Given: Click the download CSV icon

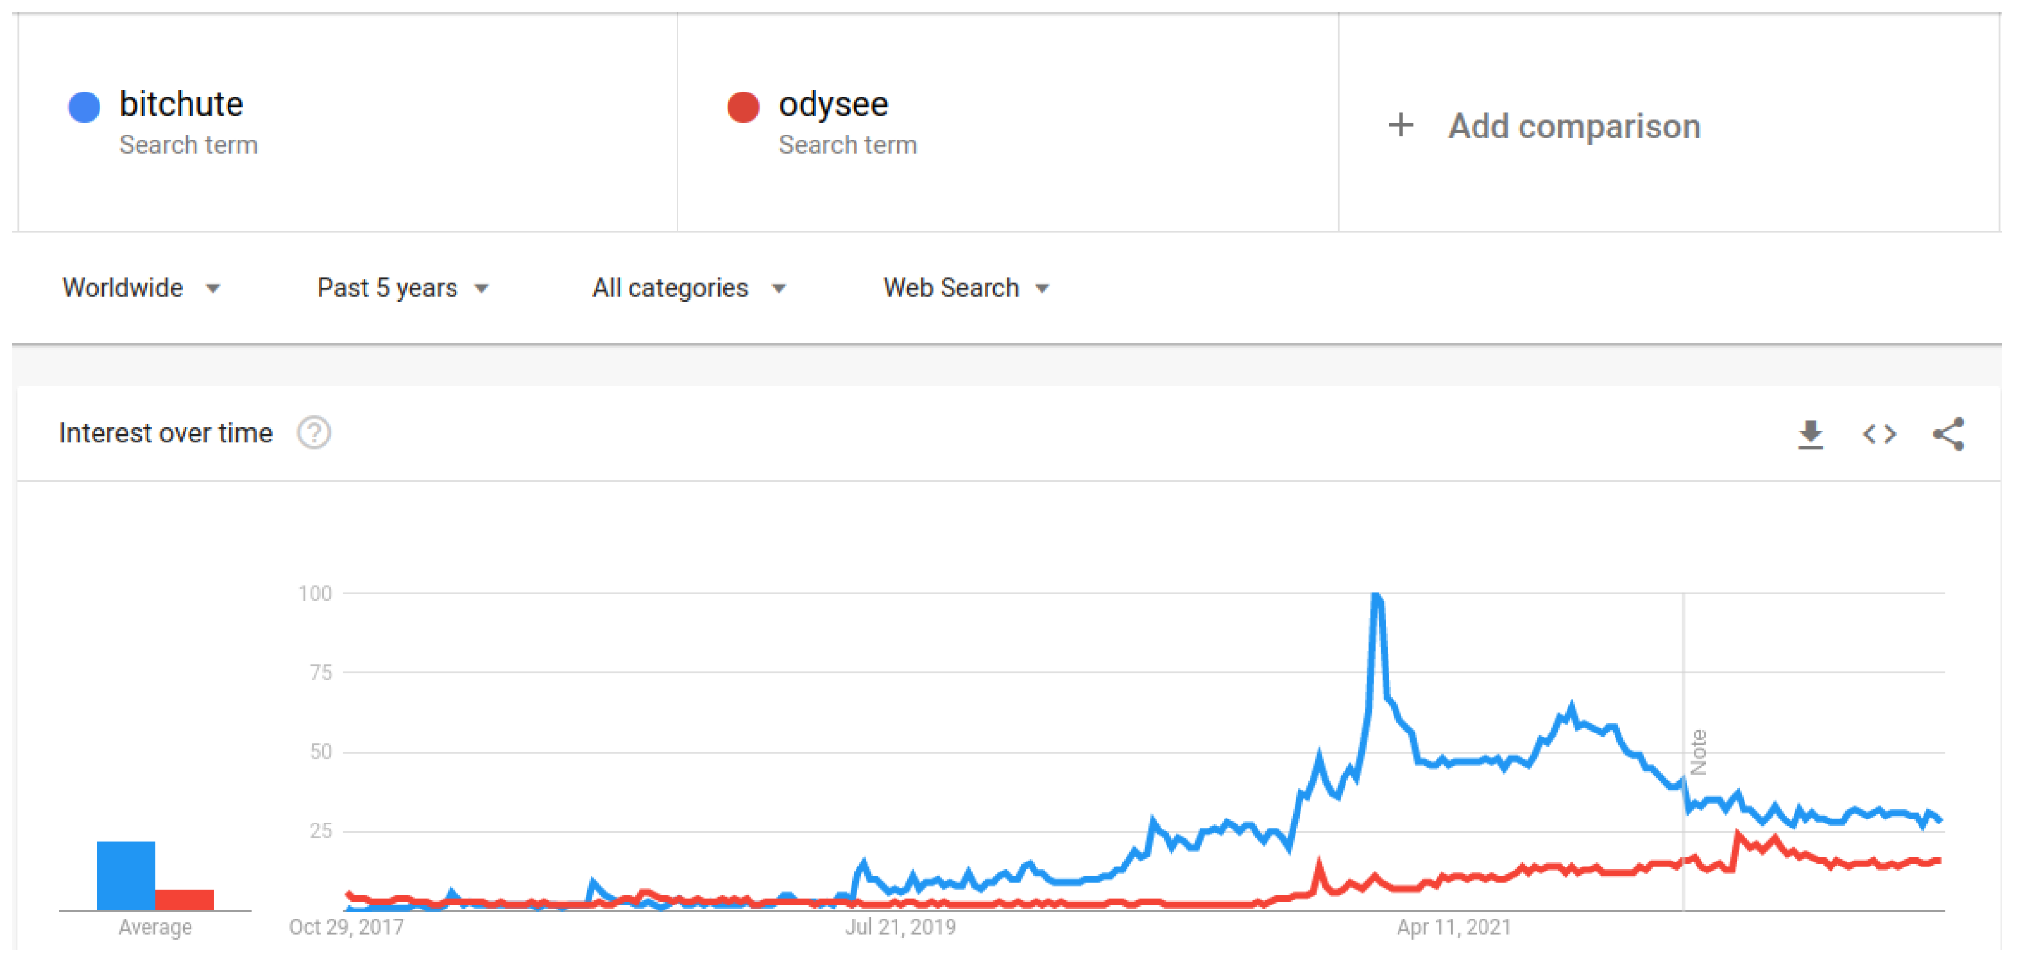Looking at the screenshot, I should point(1810,434).
